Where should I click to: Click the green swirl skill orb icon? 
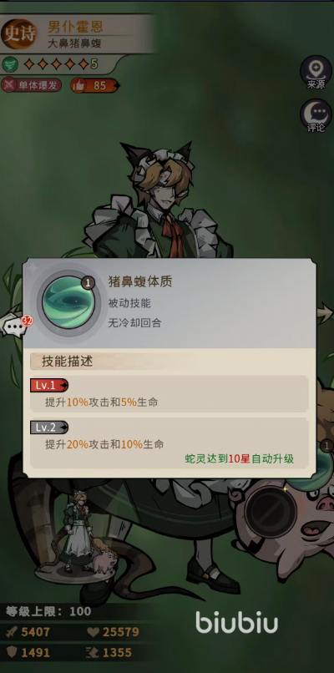click(x=68, y=302)
